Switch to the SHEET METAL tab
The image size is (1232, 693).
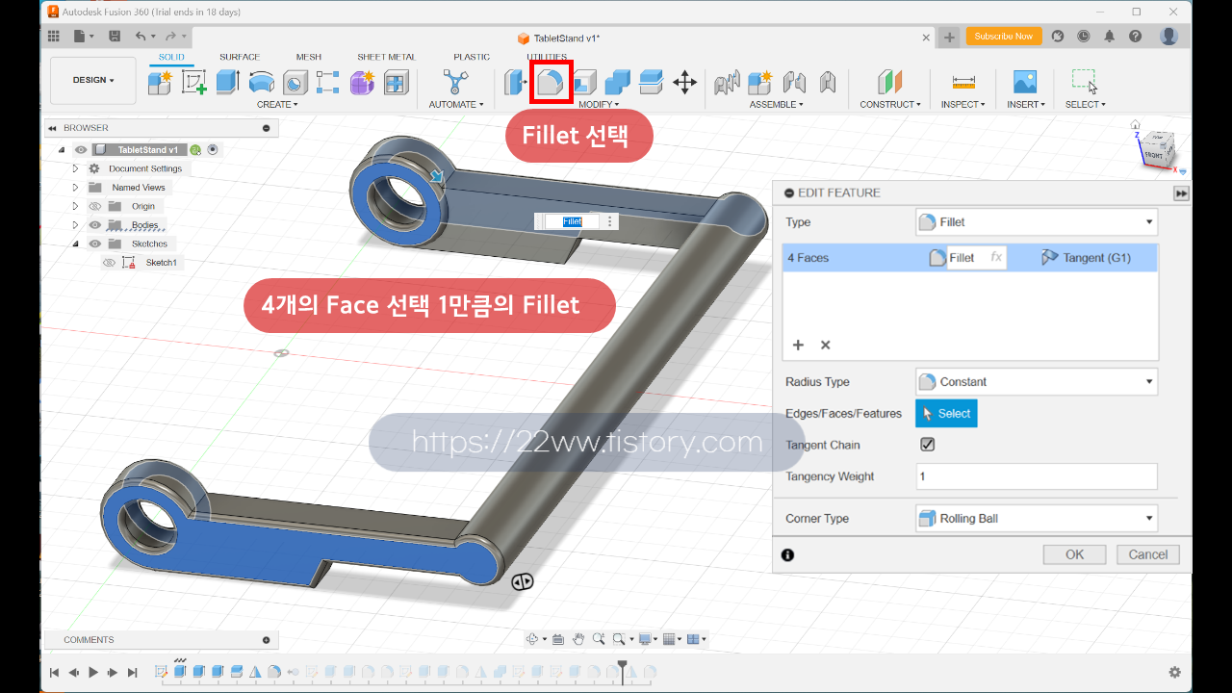(387, 57)
